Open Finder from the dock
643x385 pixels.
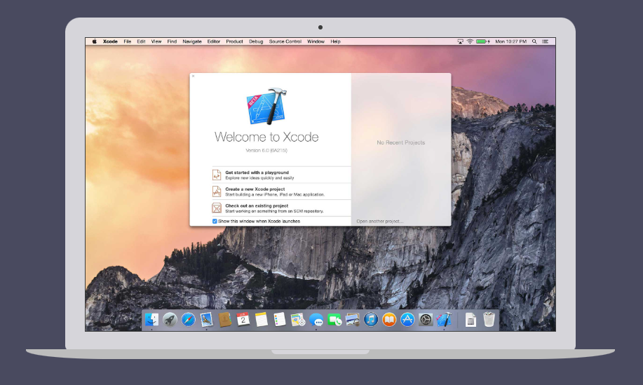click(151, 319)
